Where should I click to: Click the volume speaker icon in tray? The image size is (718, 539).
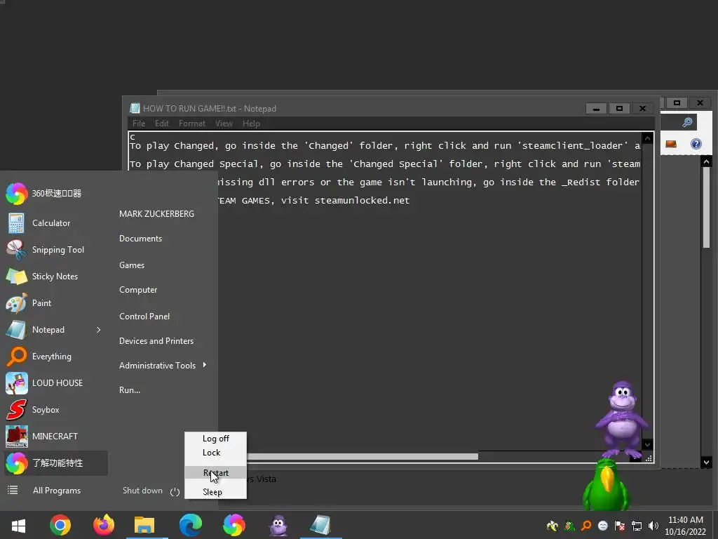point(653,526)
